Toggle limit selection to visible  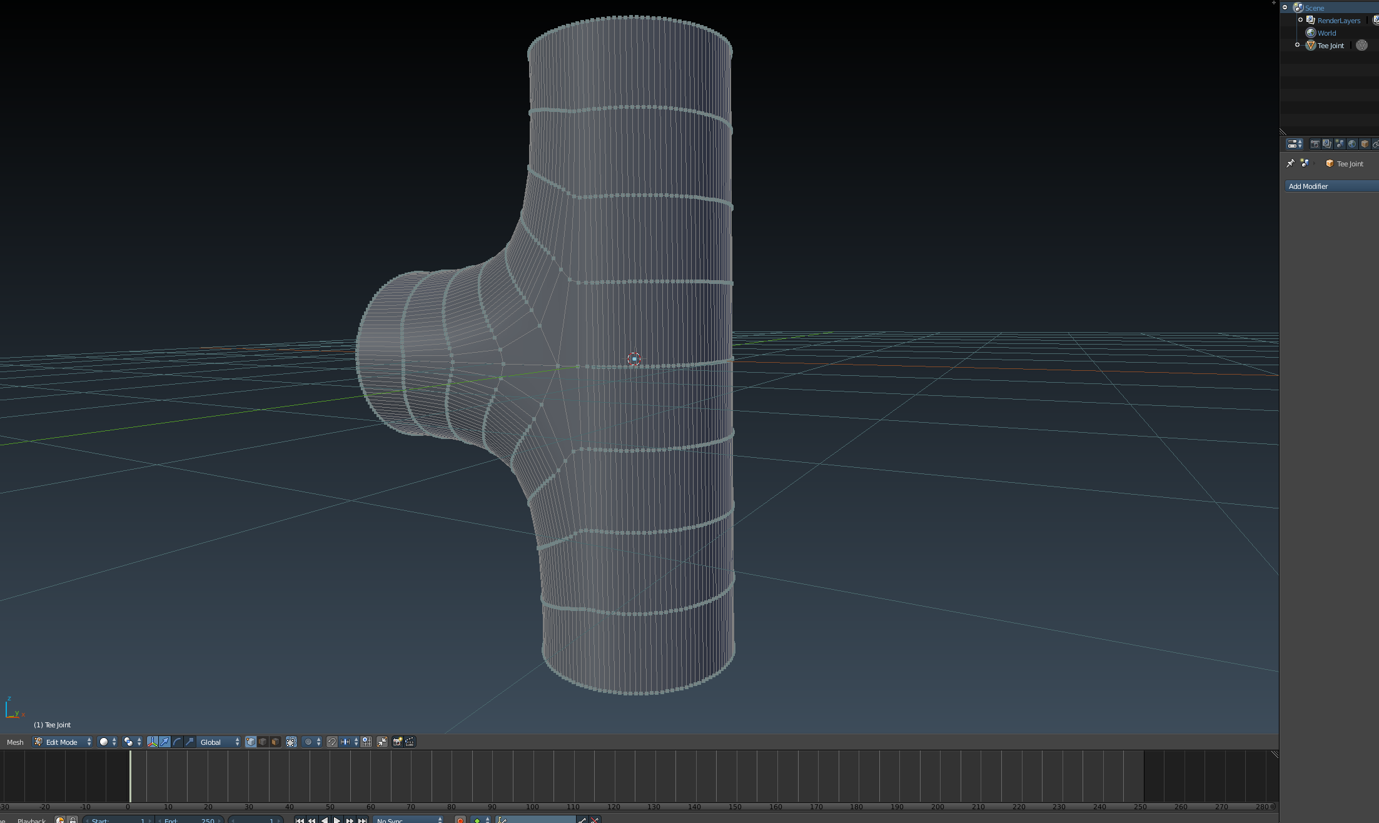click(x=291, y=742)
